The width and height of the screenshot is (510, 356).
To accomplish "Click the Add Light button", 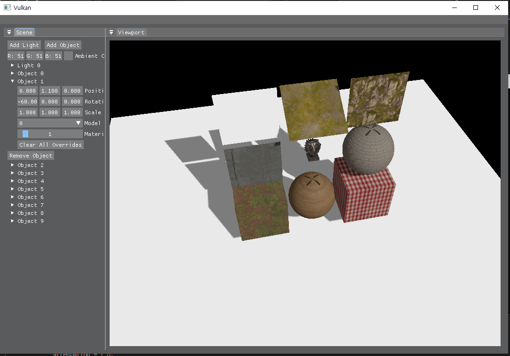I will [24, 45].
